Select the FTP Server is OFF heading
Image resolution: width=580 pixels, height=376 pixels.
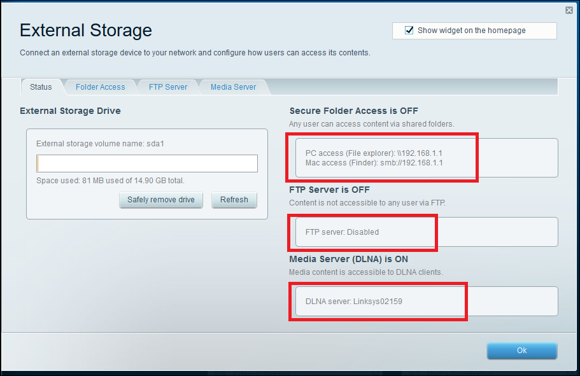pyautogui.click(x=329, y=189)
